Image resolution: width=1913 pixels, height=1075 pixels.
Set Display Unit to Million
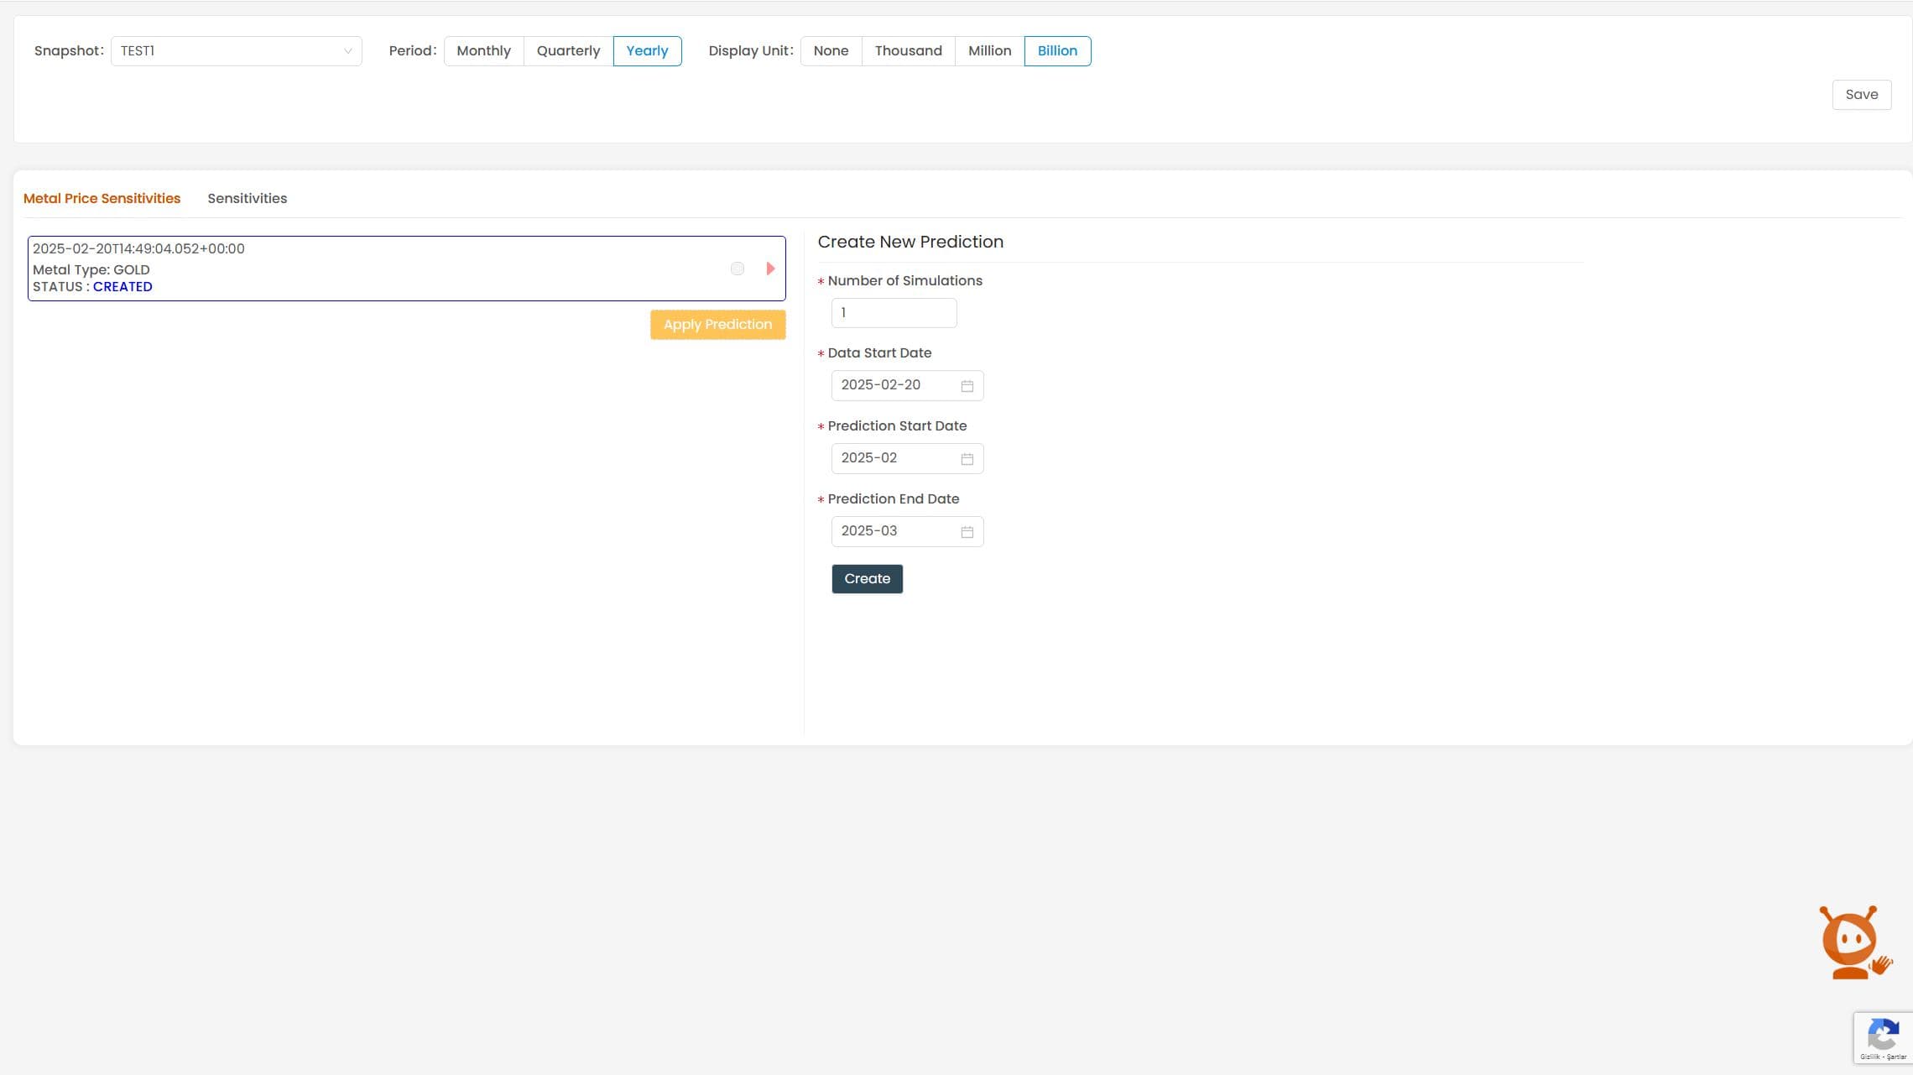(x=989, y=51)
